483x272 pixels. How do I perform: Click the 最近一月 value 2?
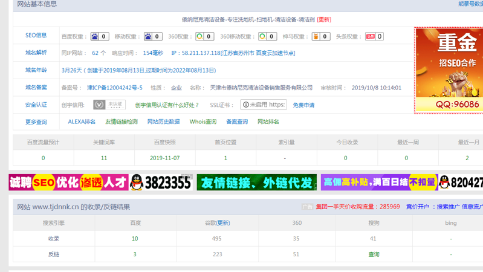pyautogui.click(x=467, y=158)
